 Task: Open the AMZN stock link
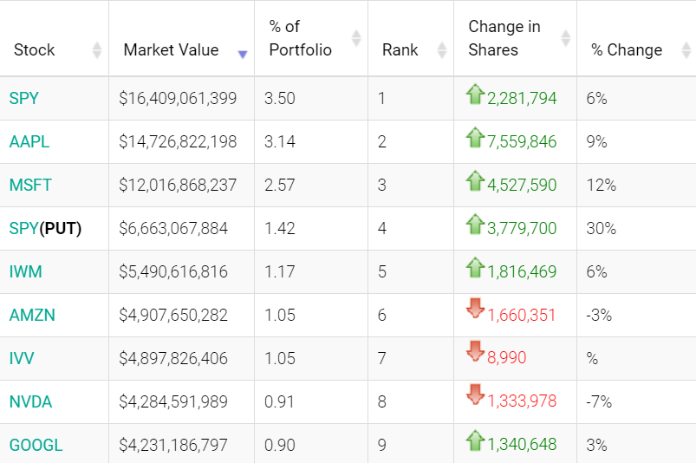tap(32, 315)
